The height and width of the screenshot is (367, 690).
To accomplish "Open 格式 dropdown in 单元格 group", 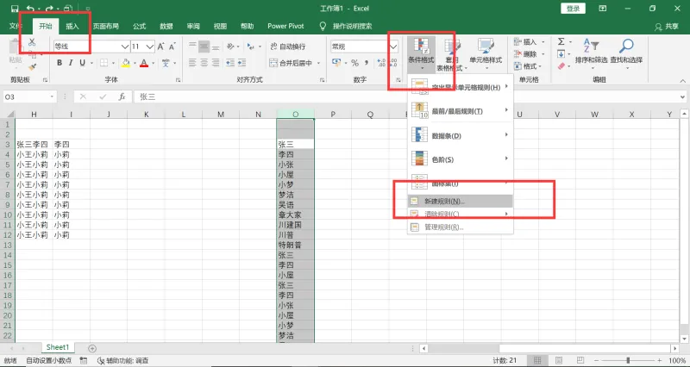I will [528, 66].
